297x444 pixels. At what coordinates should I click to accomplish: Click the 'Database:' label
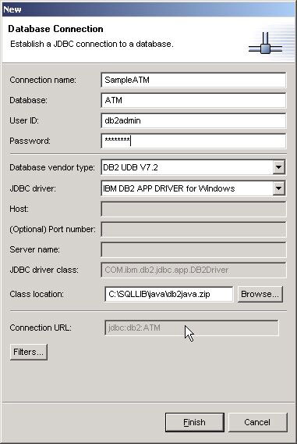click(29, 100)
